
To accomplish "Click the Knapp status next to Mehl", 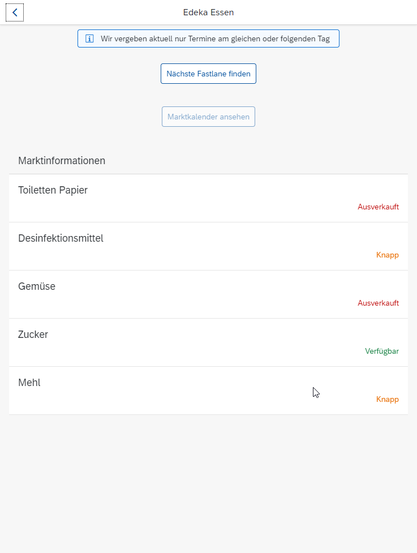I will click(388, 399).
